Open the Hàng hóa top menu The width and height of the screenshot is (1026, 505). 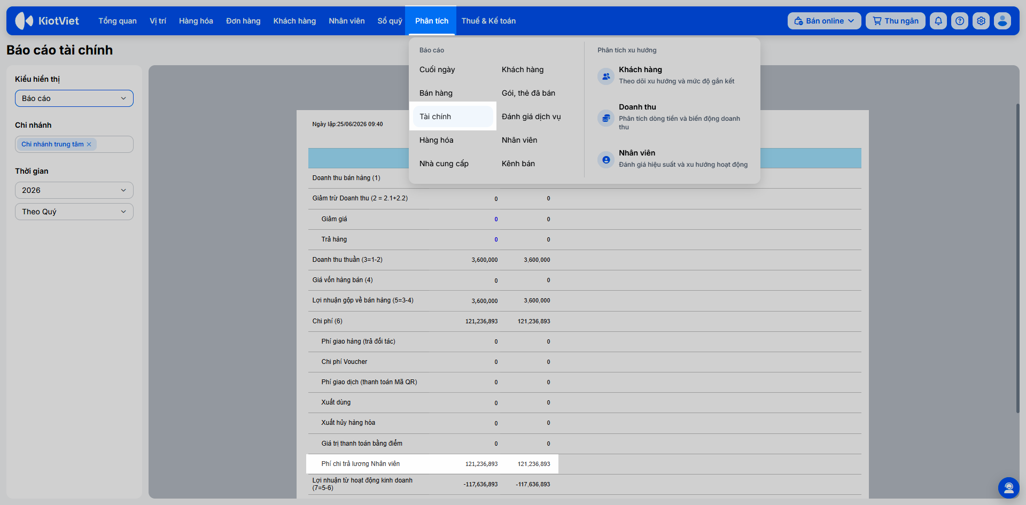point(196,21)
